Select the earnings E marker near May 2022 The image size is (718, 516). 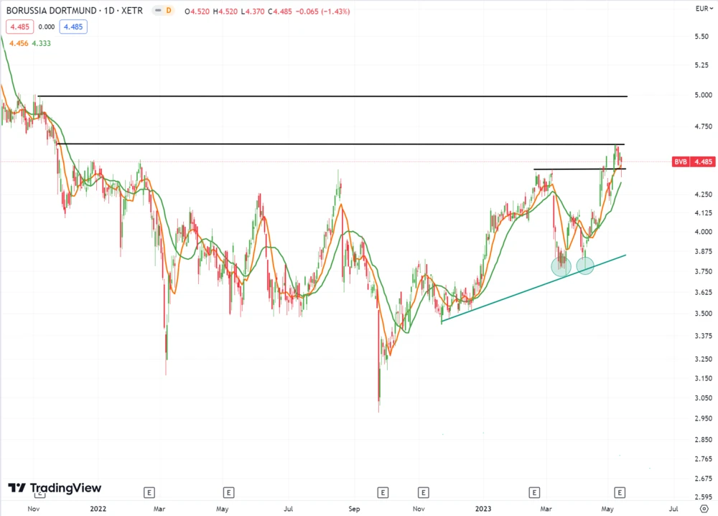coord(228,492)
